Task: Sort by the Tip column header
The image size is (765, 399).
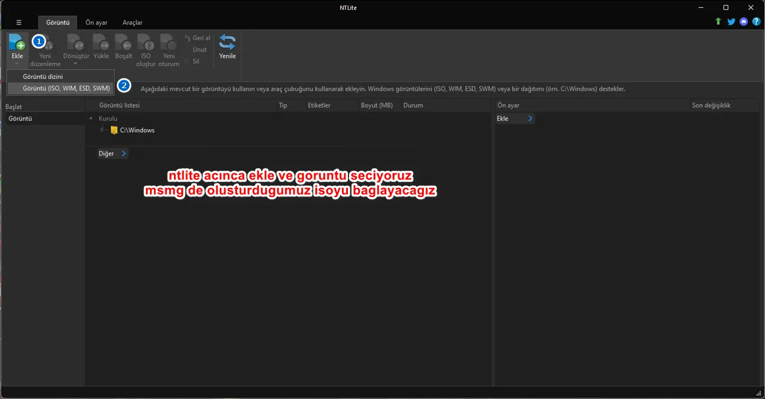Action: click(x=291, y=105)
